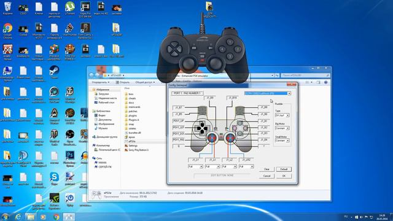Select the J1_B9 mapping field
393x221 pixels.
(210, 98)
